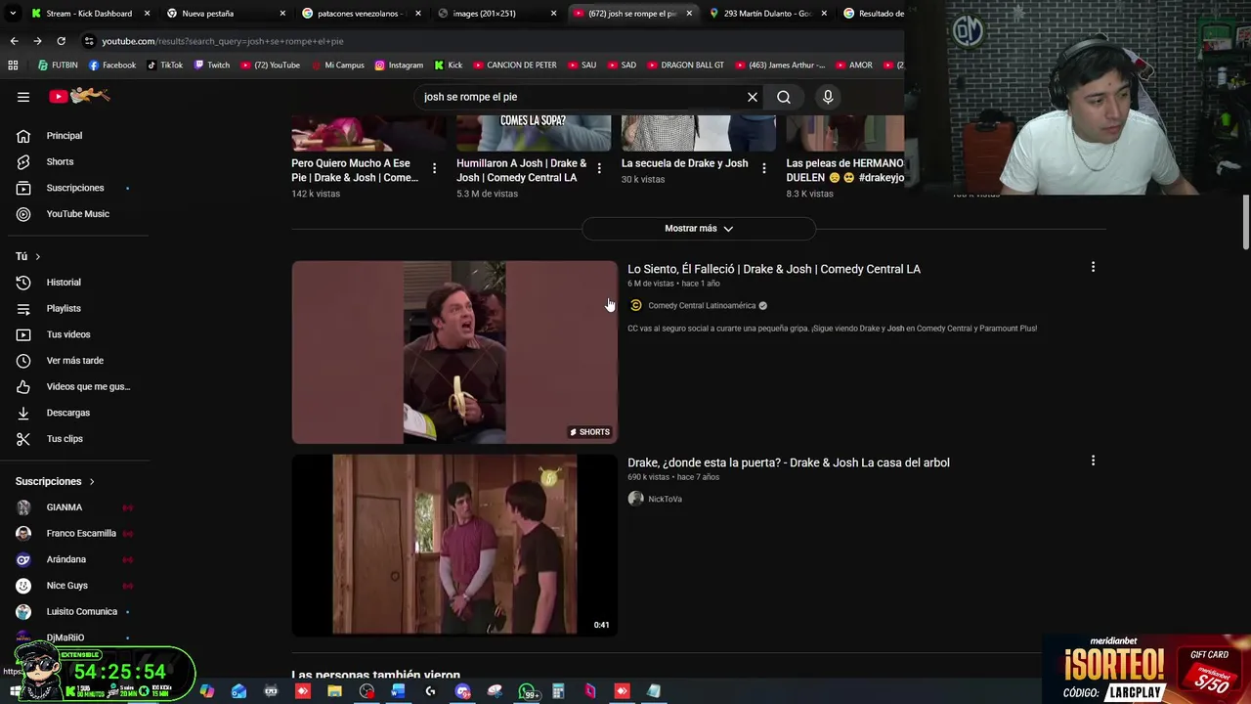Screen dimensions: 1251x704
Task: Close the josh se rompe el pie tab
Action: coord(689,14)
